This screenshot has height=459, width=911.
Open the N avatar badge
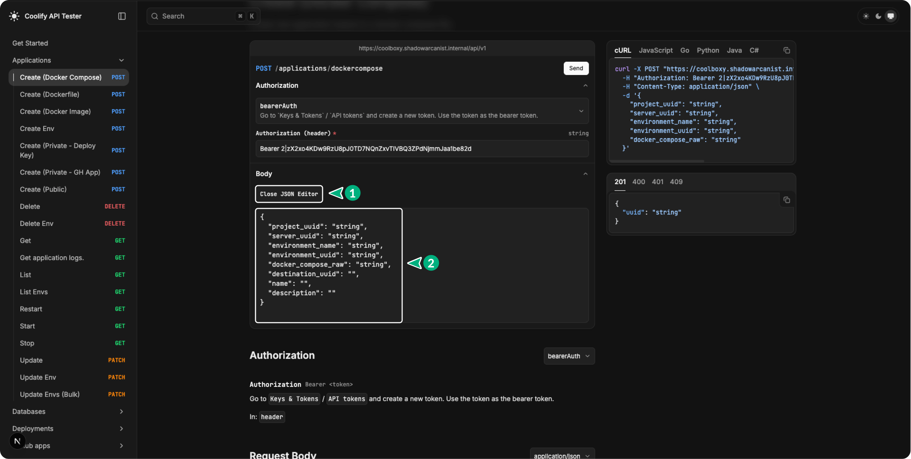pos(17,441)
